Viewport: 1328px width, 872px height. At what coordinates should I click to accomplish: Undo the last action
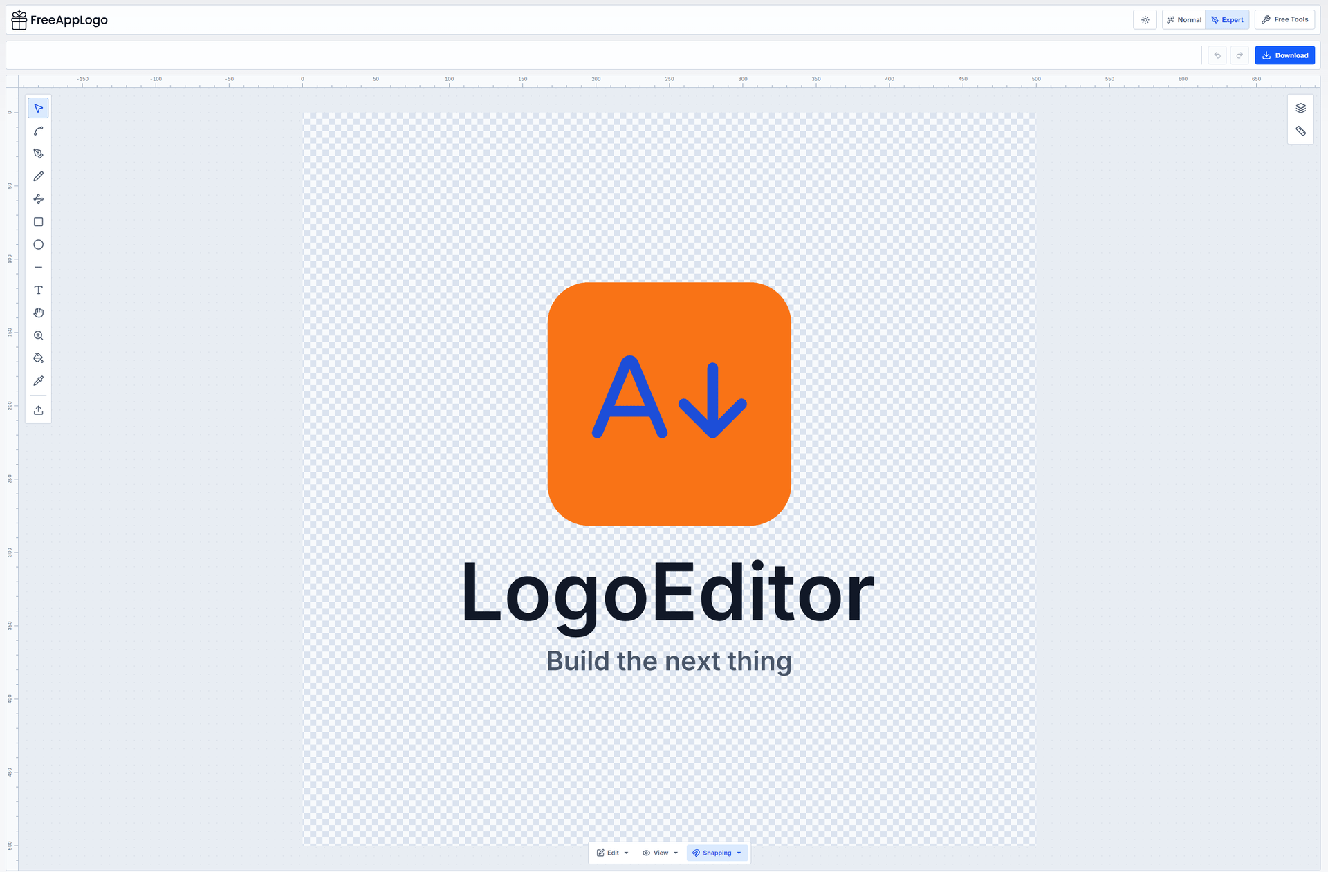(x=1217, y=55)
